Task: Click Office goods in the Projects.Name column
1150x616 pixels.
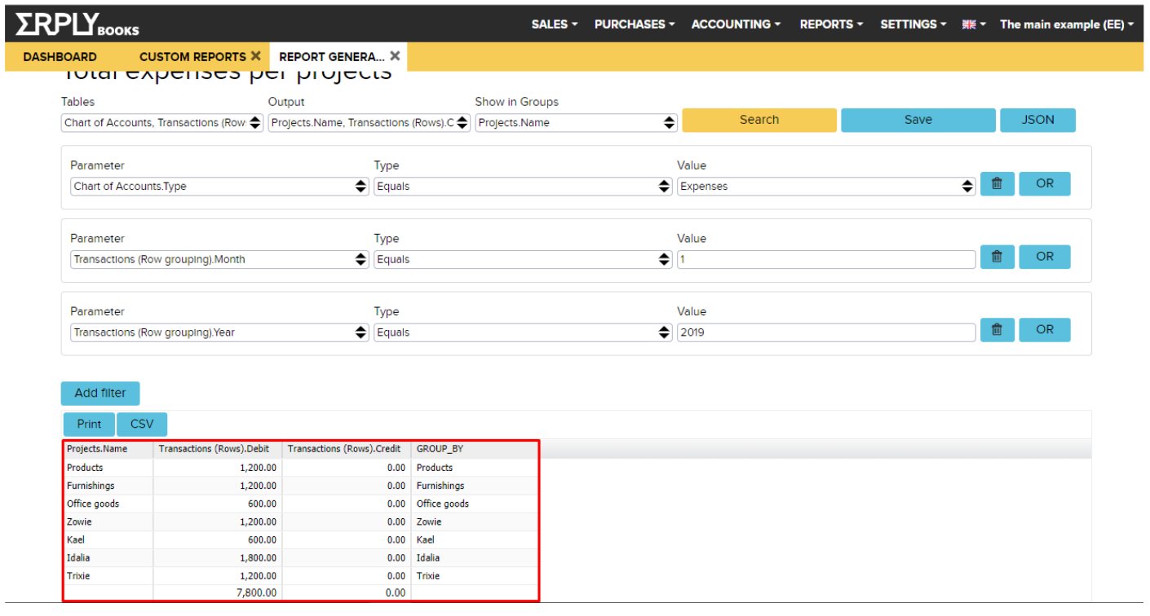Action: point(93,504)
